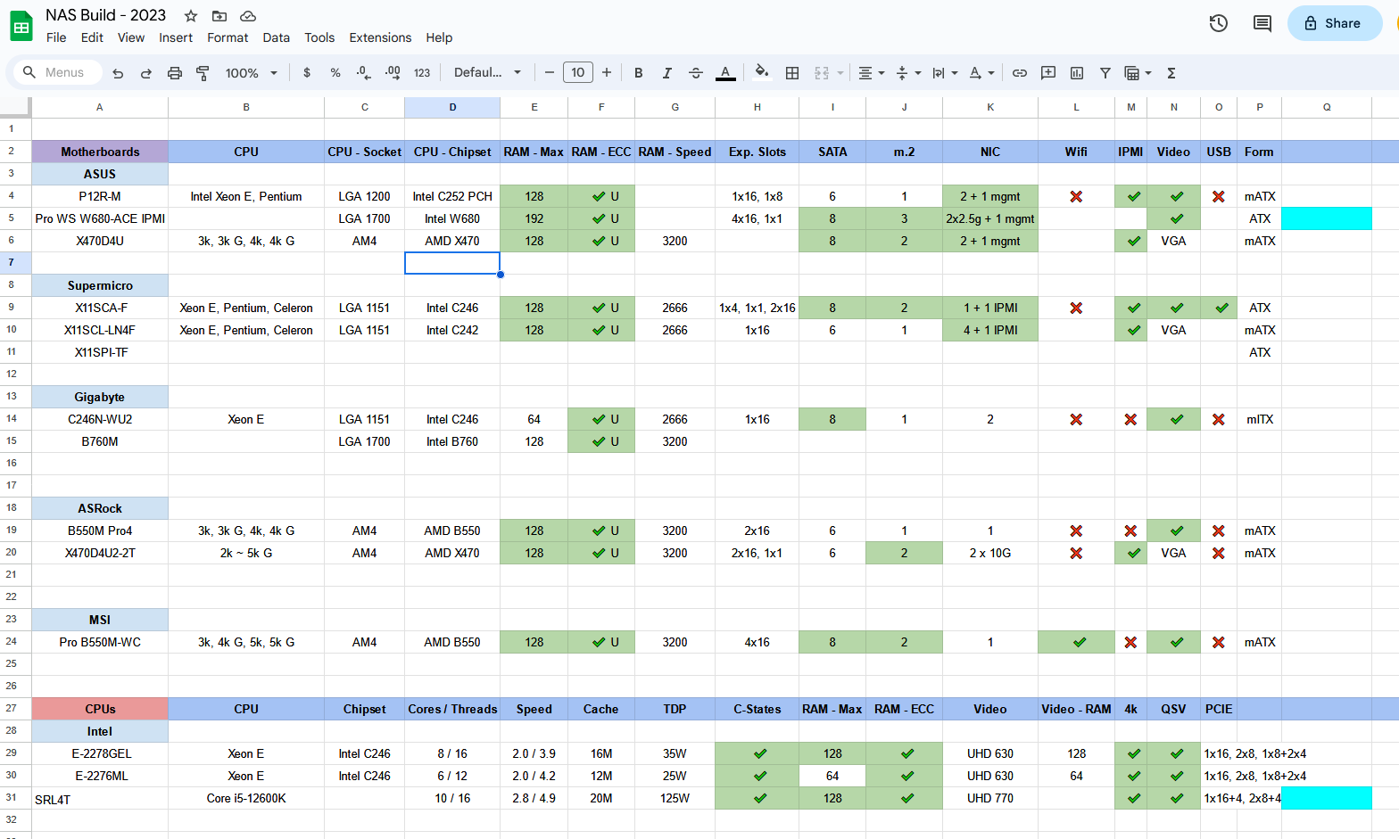Screen dimensions: 1399x839
Task: Open horizontal align dropdown
Action: tap(871, 73)
